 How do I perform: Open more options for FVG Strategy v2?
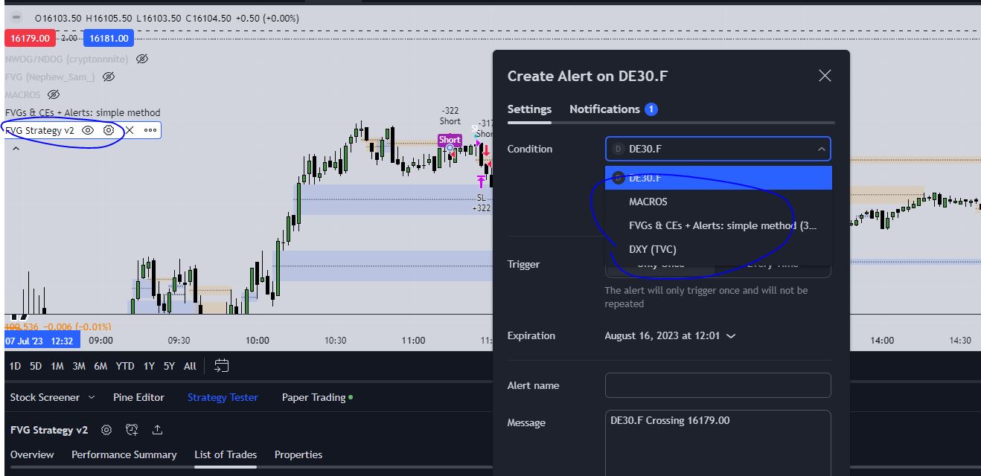tap(150, 130)
